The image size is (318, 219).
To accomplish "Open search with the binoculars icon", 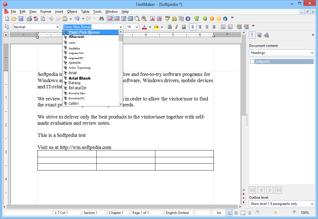I will click(101, 19).
